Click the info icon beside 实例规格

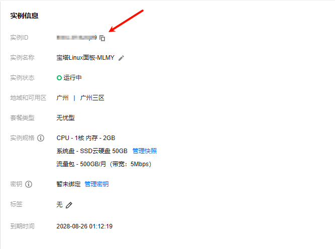click(41, 138)
